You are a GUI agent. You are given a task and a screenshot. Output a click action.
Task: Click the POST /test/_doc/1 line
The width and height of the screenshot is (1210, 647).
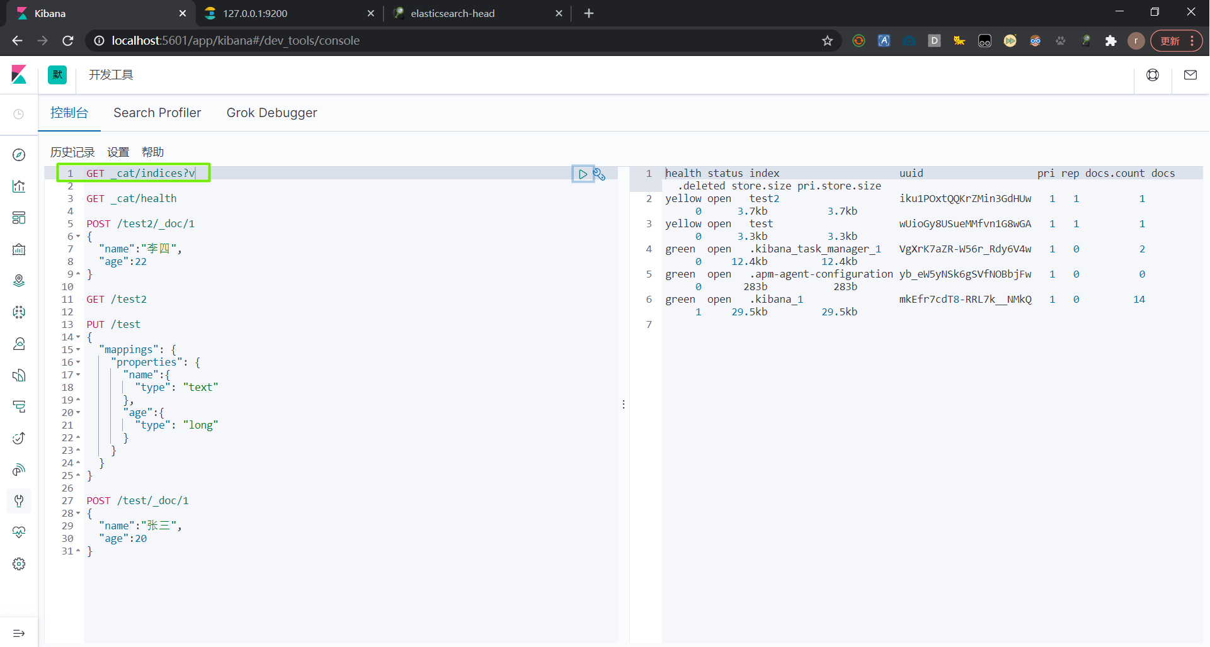(137, 501)
